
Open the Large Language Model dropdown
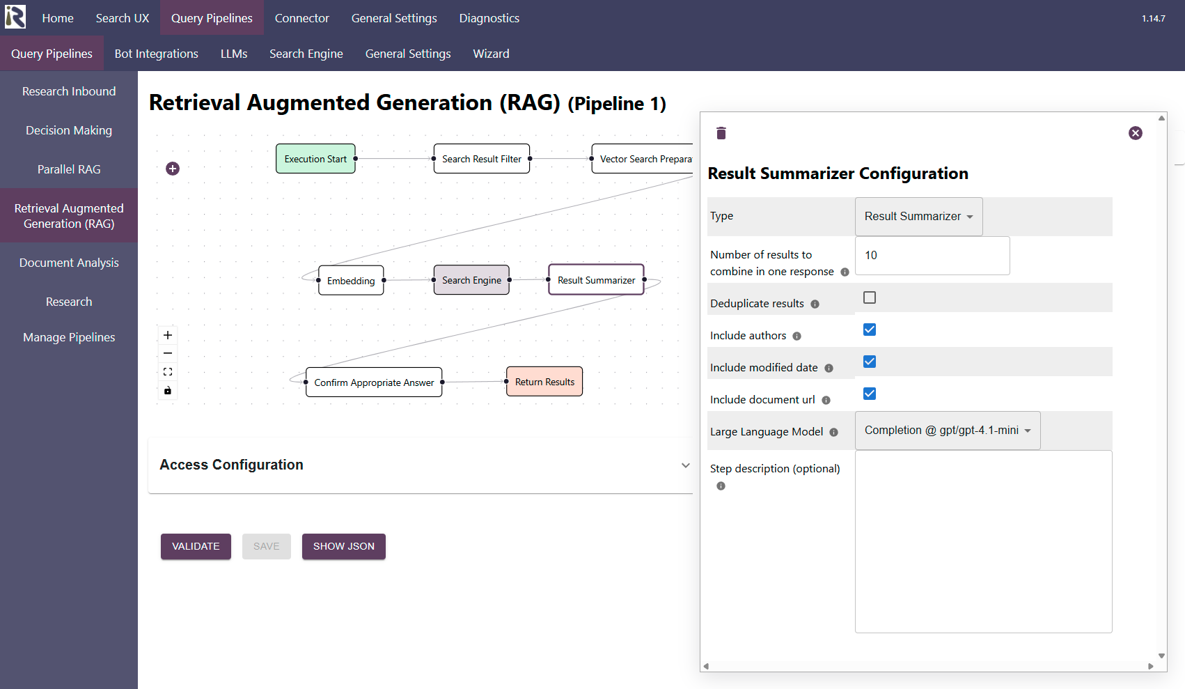[x=947, y=431]
